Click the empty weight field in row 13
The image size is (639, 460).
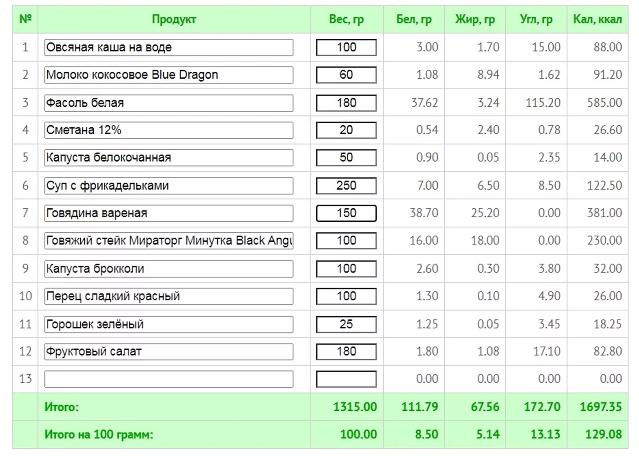pyautogui.click(x=346, y=379)
